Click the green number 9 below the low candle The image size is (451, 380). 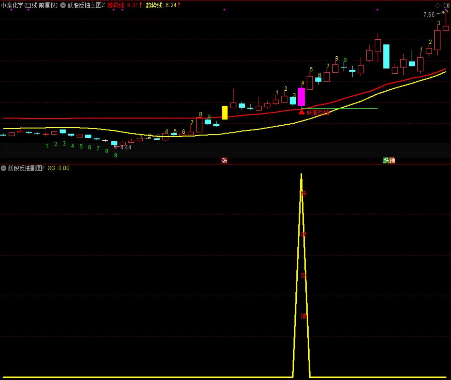(x=116, y=155)
